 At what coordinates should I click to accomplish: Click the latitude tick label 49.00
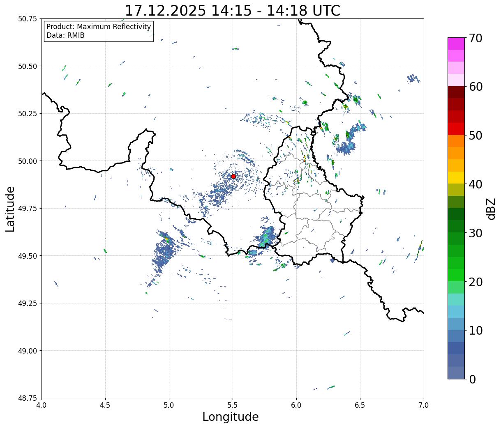[x=28, y=351]
